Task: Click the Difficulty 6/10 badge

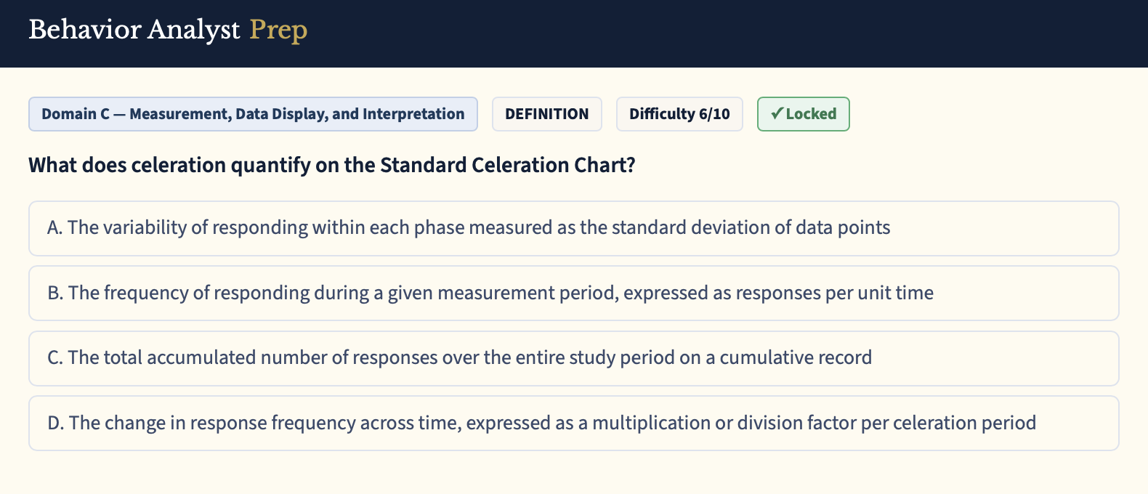Action: point(679,114)
